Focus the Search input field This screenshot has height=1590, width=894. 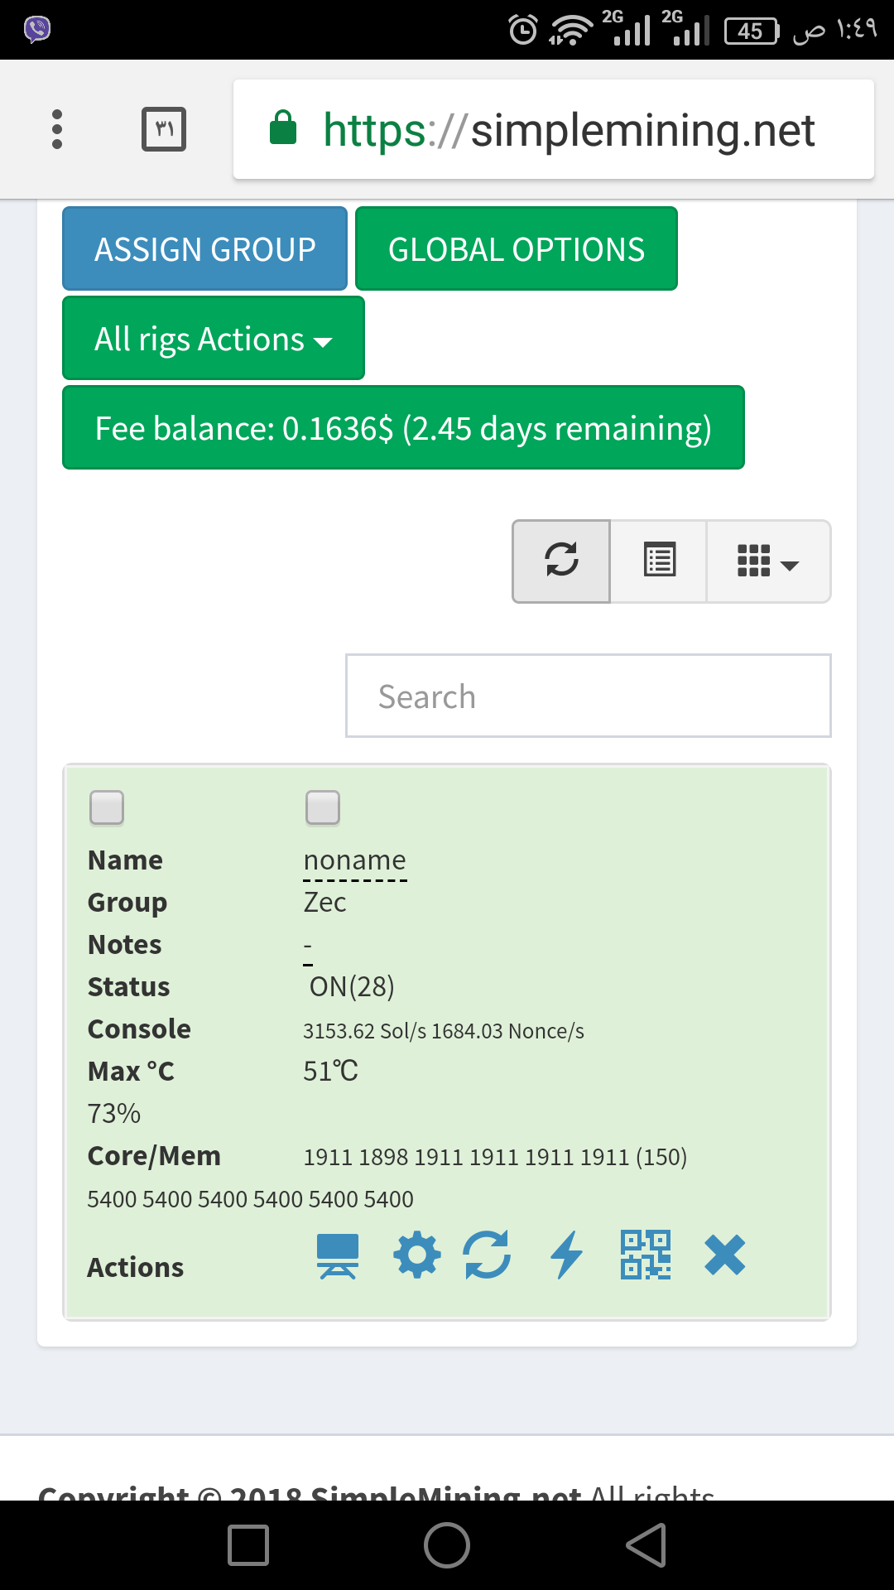(x=589, y=696)
